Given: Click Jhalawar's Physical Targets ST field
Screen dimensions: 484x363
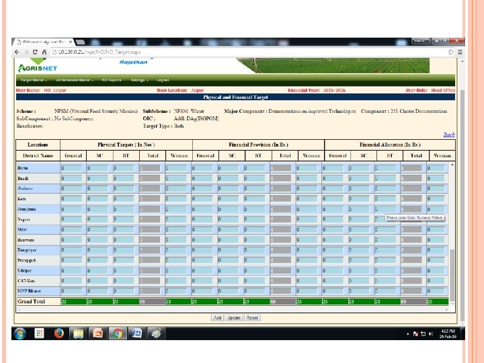Looking at the screenshot, I should coord(124,189).
